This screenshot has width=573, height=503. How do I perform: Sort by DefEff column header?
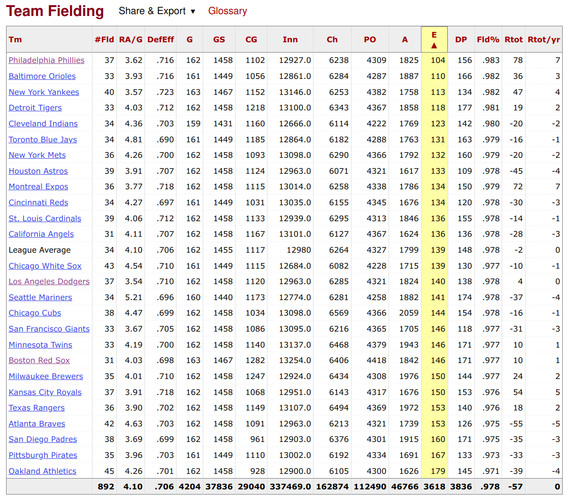(x=160, y=39)
